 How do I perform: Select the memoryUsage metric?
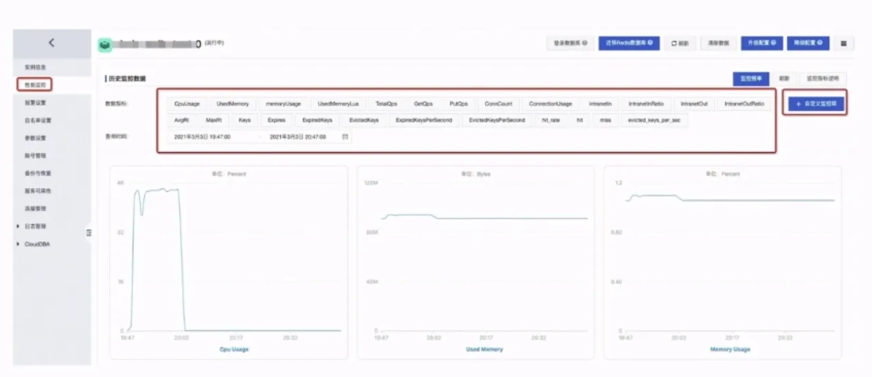(283, 104)
